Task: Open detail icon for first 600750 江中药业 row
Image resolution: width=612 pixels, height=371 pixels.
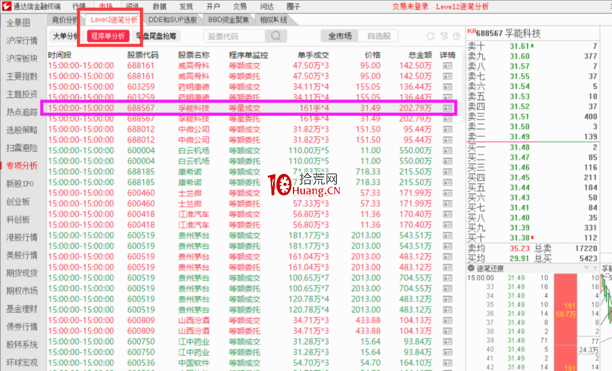Action: click(447, 342)
